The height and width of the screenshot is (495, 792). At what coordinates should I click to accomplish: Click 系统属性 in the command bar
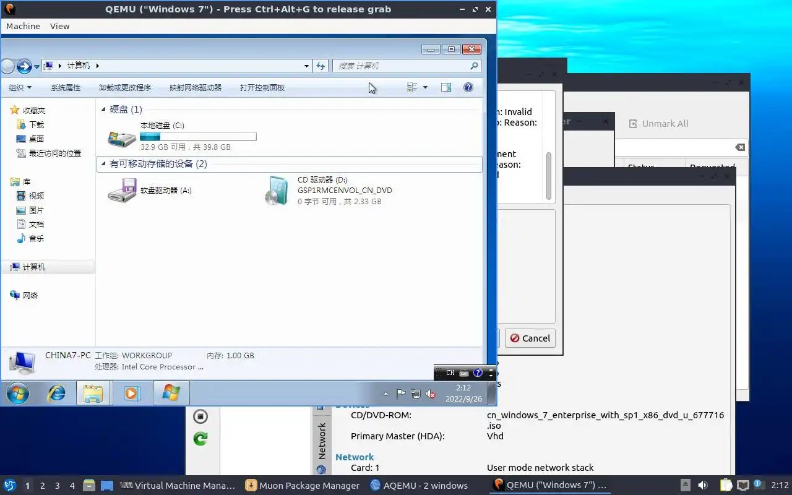click(x=66, y=88)
